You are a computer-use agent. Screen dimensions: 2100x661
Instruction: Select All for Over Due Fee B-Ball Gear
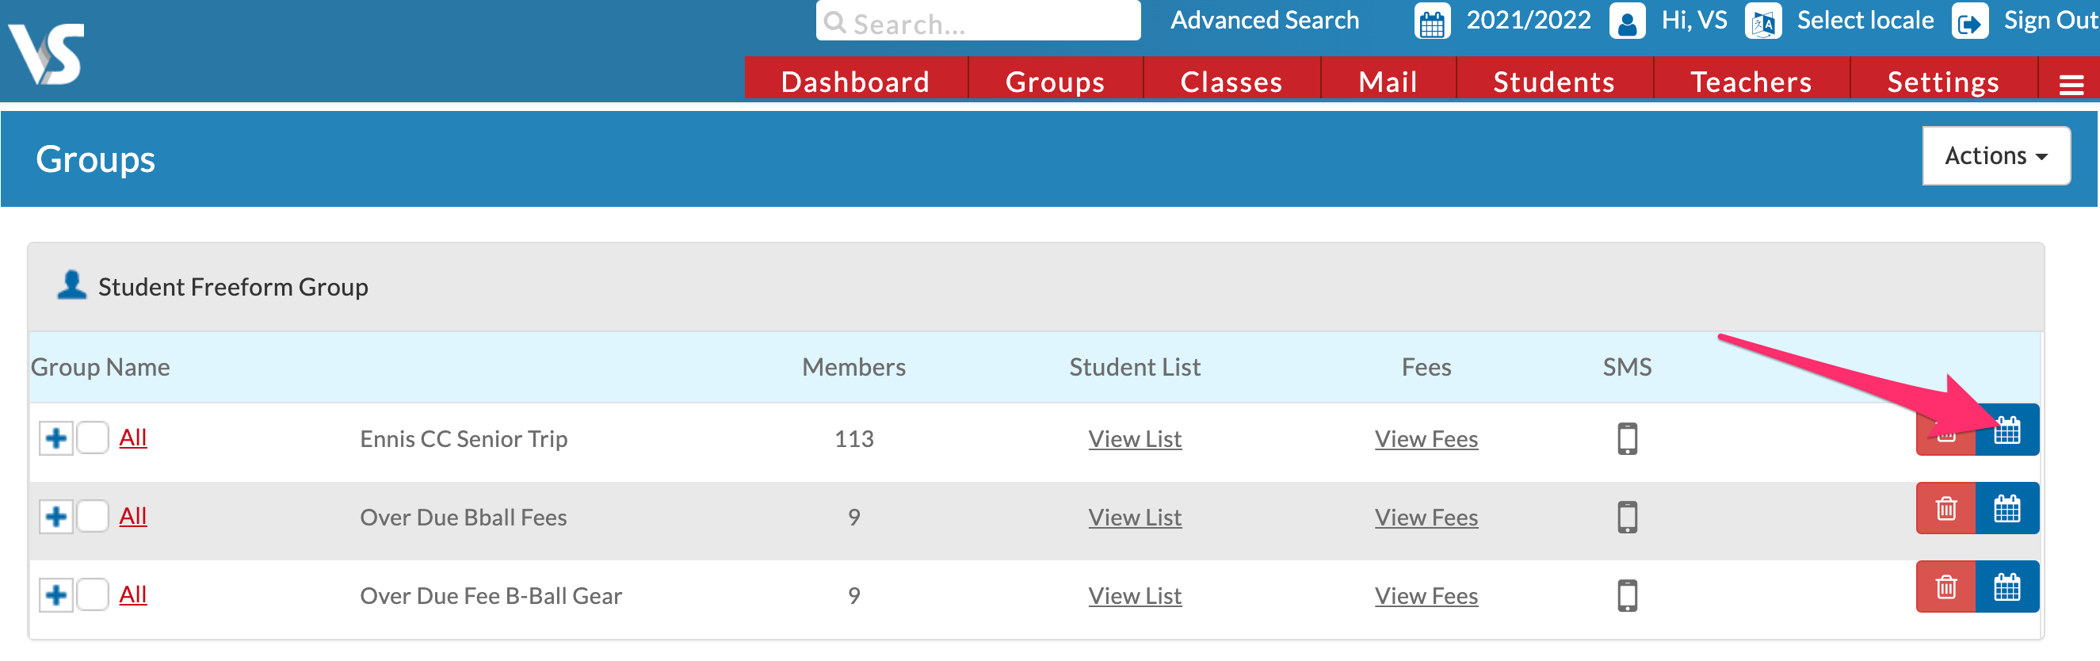tap(133, 594)
